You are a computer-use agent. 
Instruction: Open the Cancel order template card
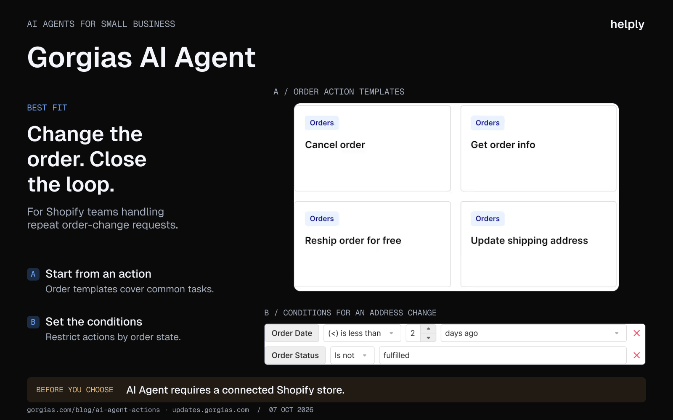pyautogui.click(x=373, y=148)
